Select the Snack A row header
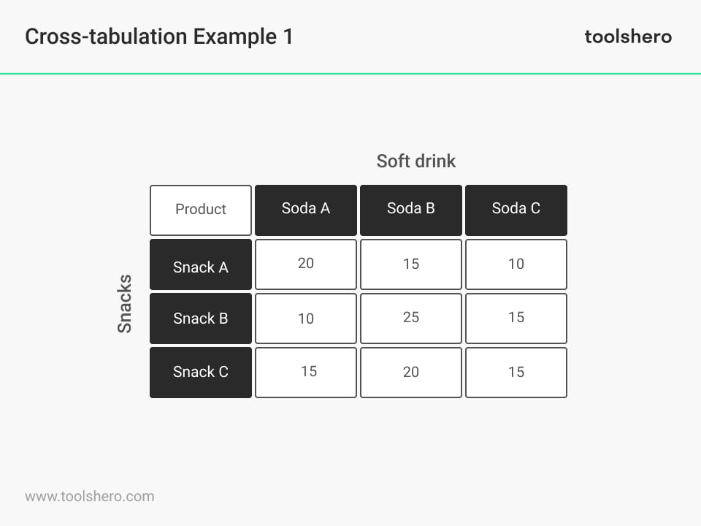Screen dimensions: 701x526 point(201,264)
